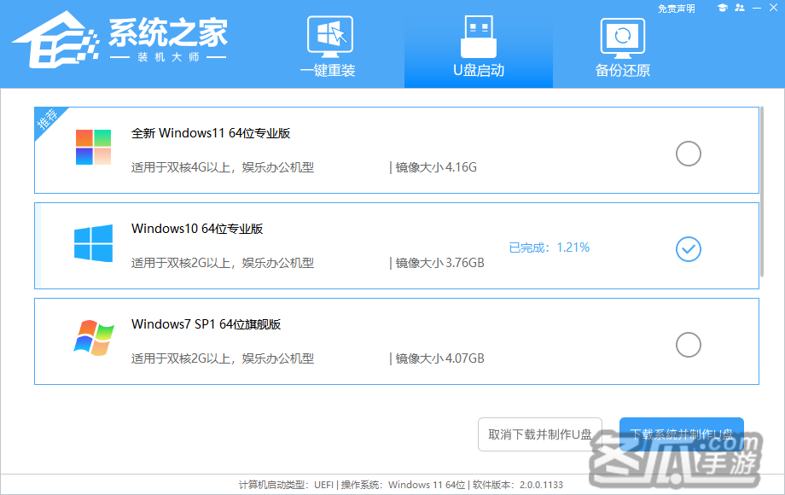Click 镜像大小 4.16G text
Viewport: 785px width, 495px height.
[x=436, y=167]
